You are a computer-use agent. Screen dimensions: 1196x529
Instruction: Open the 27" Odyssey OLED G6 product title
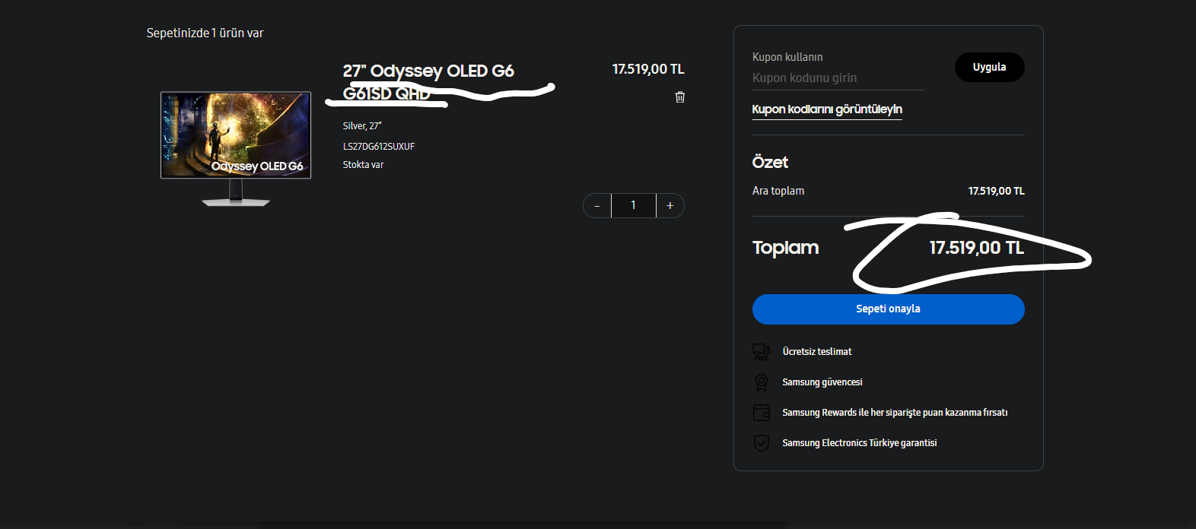pyautogui.click(x=428, y=81)
